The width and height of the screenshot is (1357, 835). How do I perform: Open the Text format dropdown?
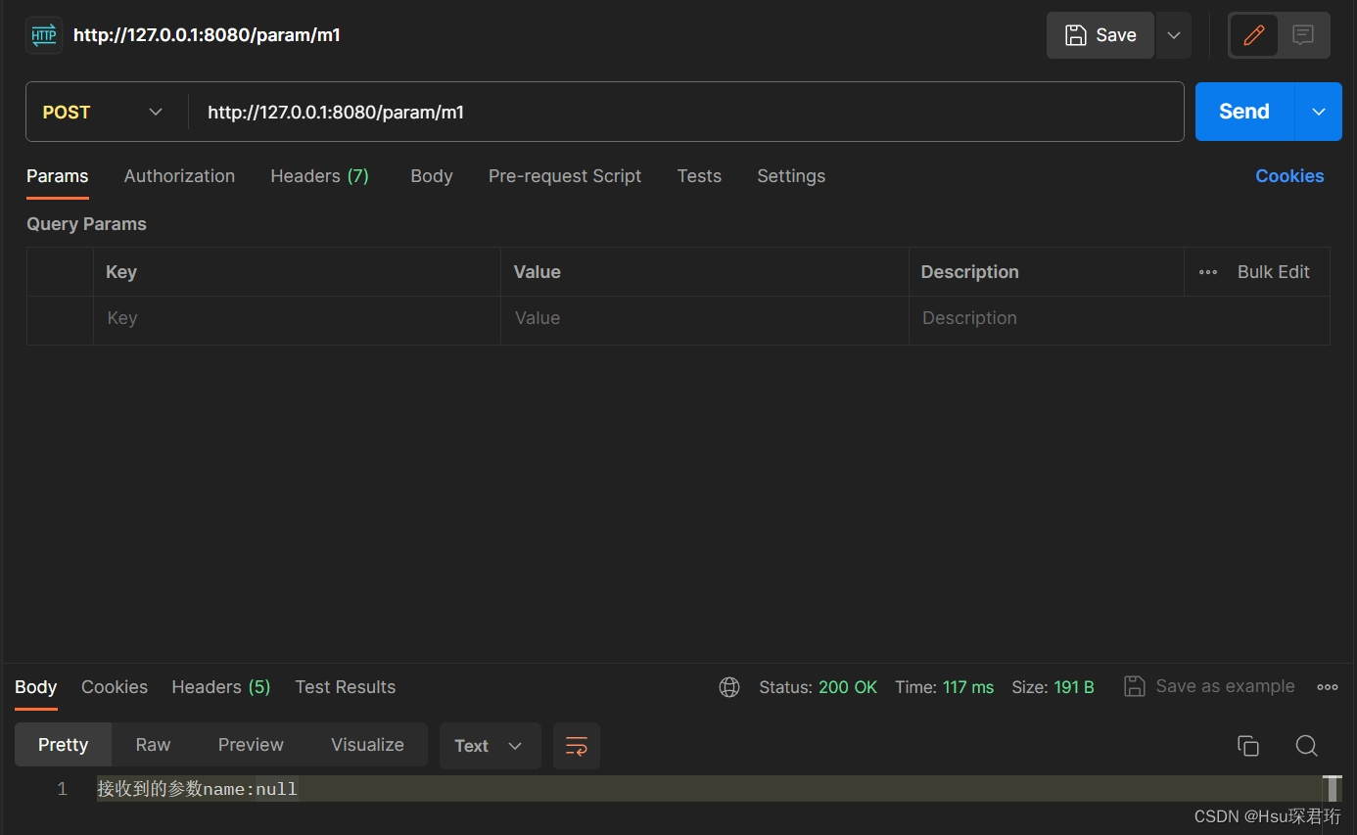(x=490, y=746)
